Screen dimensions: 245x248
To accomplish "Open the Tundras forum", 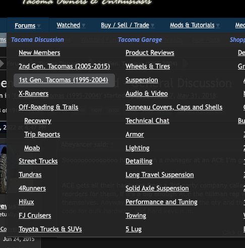I will pyautogui.click(x=30, y=175).
